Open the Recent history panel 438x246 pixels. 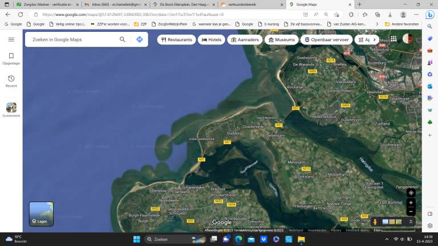point(11,81)
